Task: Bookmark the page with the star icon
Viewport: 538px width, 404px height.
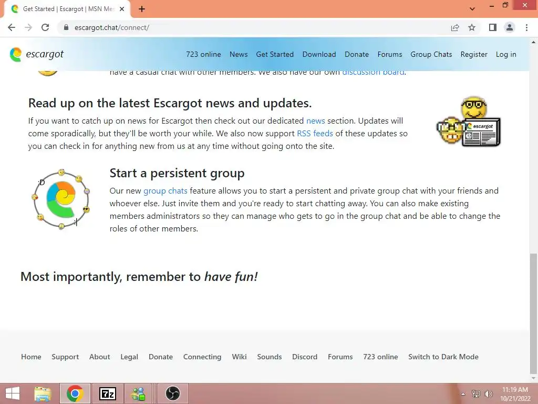Action: (472, 27)
